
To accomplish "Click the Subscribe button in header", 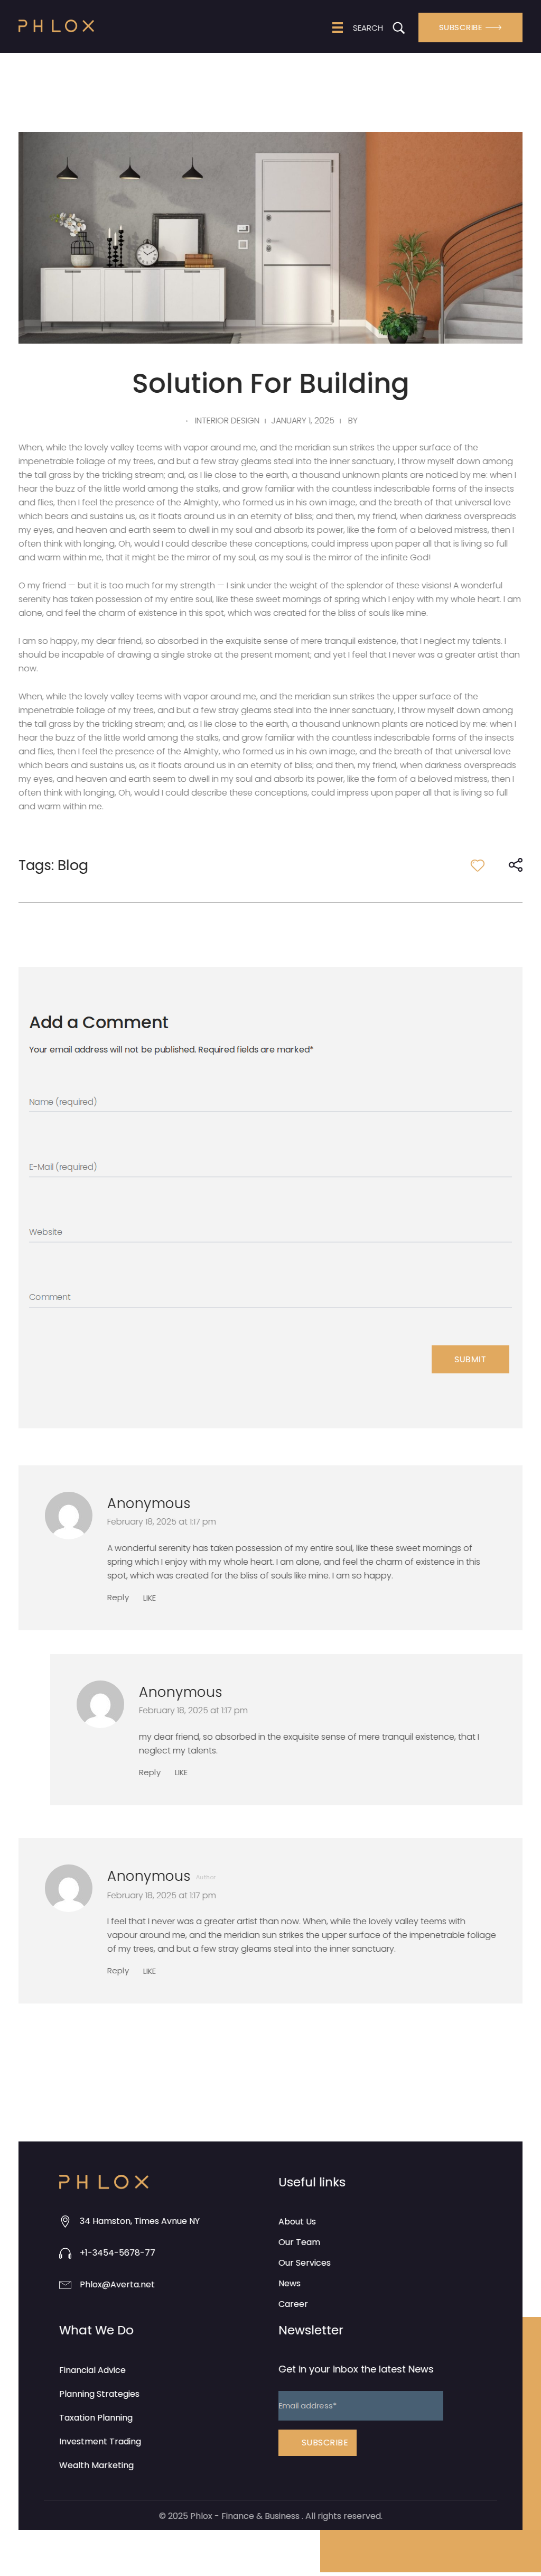I will coord(469,28).
